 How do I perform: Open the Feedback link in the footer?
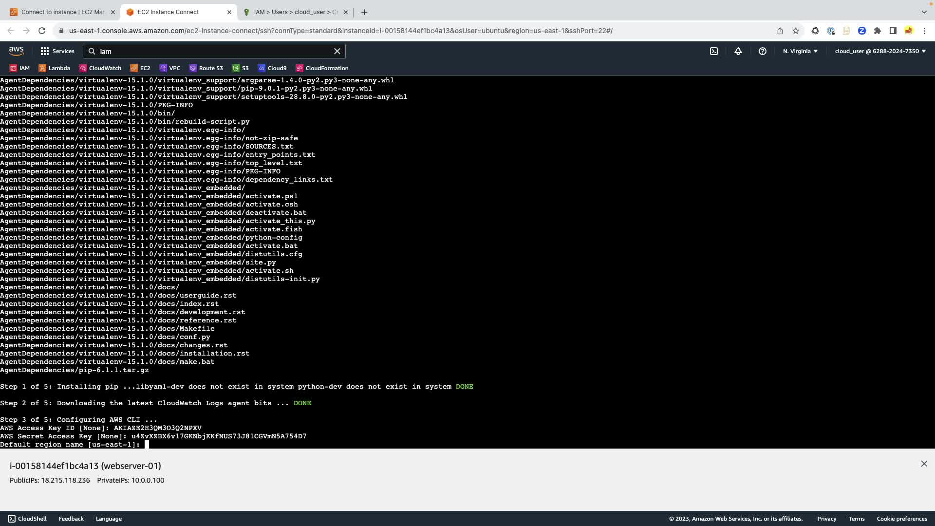[71, 519]
